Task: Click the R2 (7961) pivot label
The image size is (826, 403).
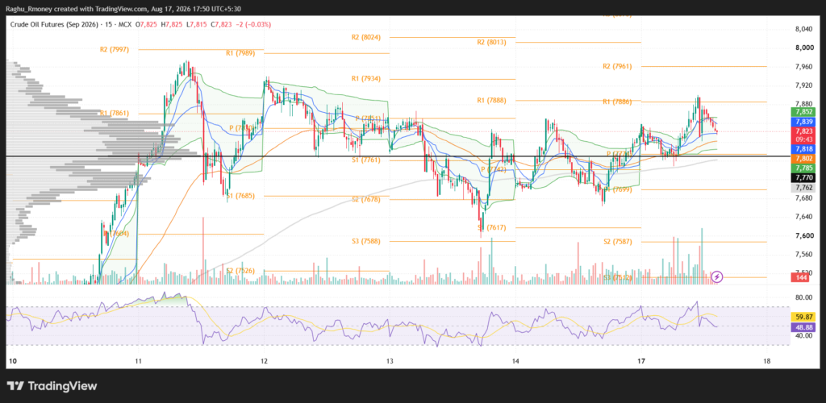Action: [x=617, y=66]
